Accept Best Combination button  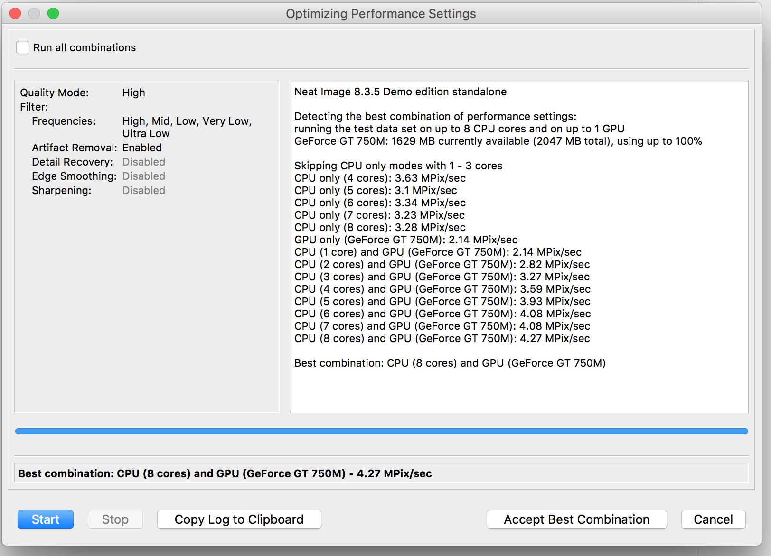[577, 519]
